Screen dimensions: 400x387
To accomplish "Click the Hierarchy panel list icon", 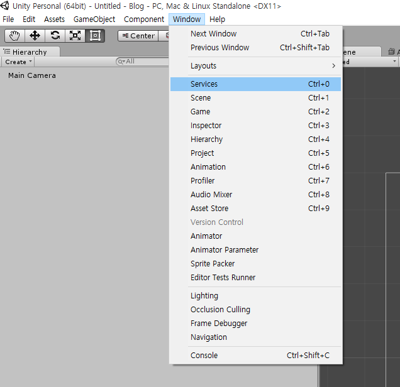I will (x=7, y=52).
